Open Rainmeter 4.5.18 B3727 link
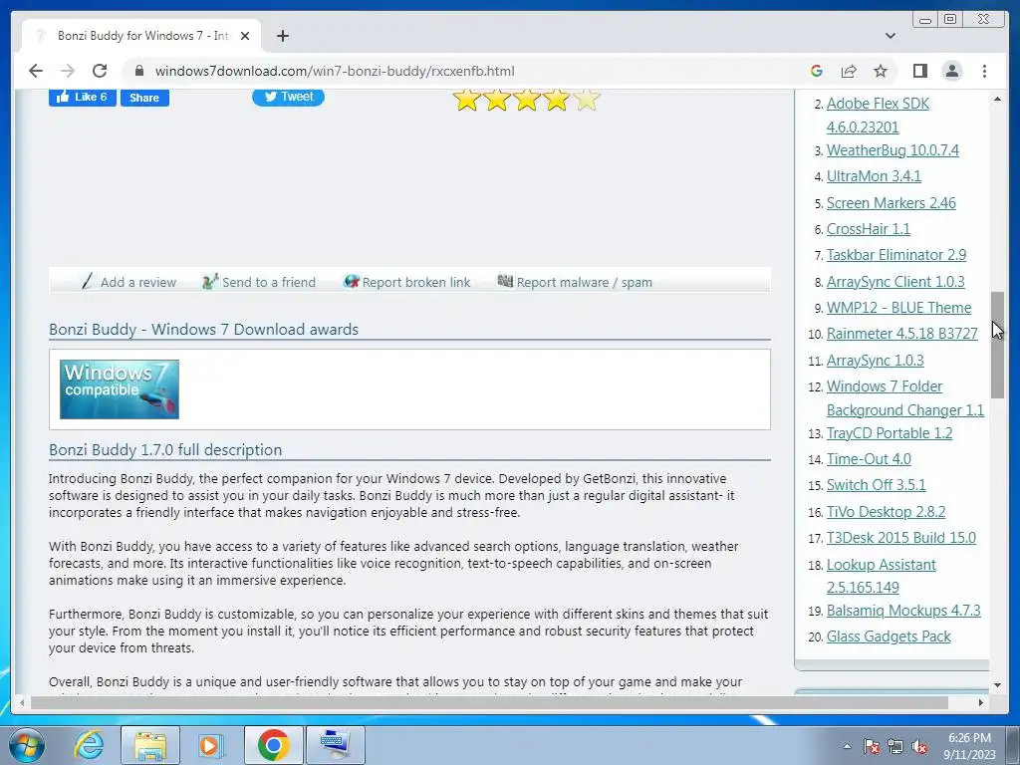The image size is (1020, 765). coord(902,333)
